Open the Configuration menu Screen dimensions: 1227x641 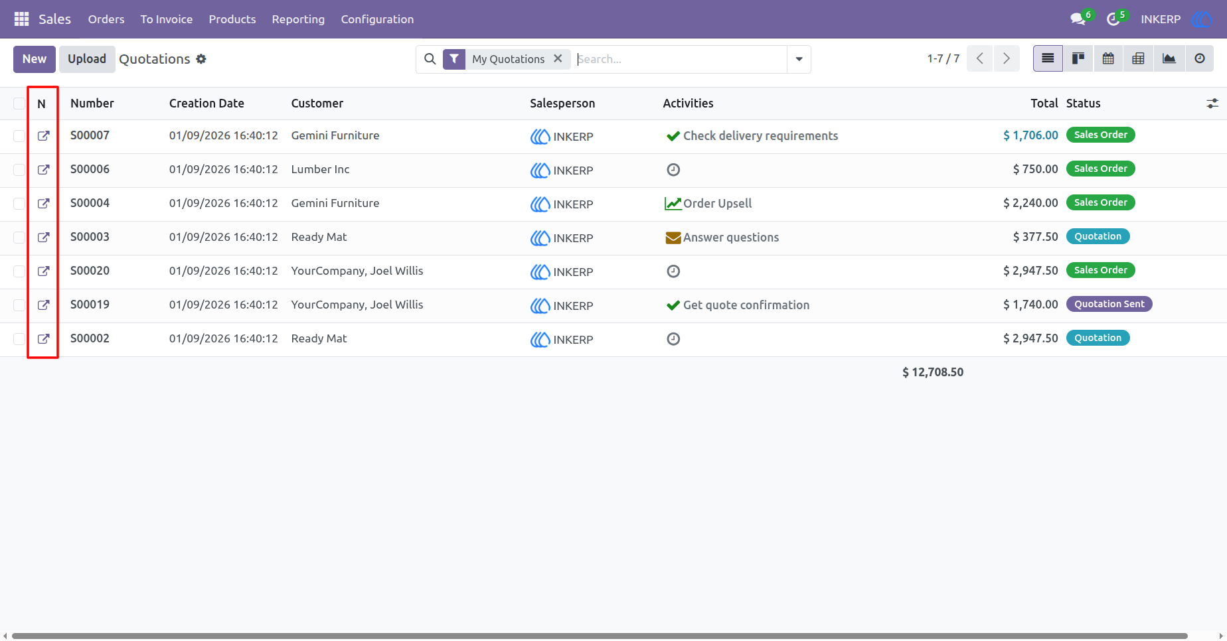(x=377, y=19)
